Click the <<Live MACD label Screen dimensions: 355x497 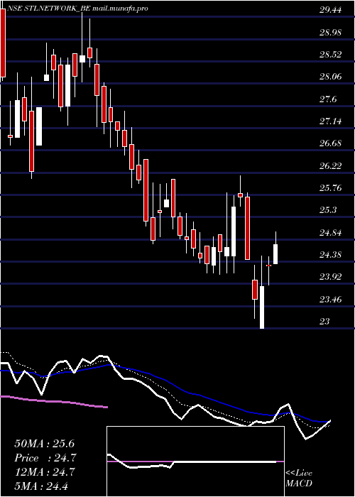tap(299, 479)
